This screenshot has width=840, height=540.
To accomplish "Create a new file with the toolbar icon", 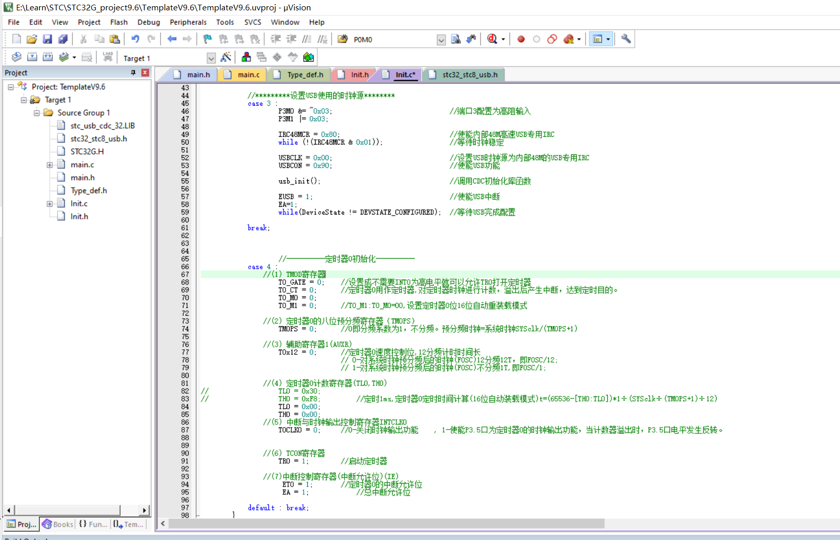I will [17, 39].
